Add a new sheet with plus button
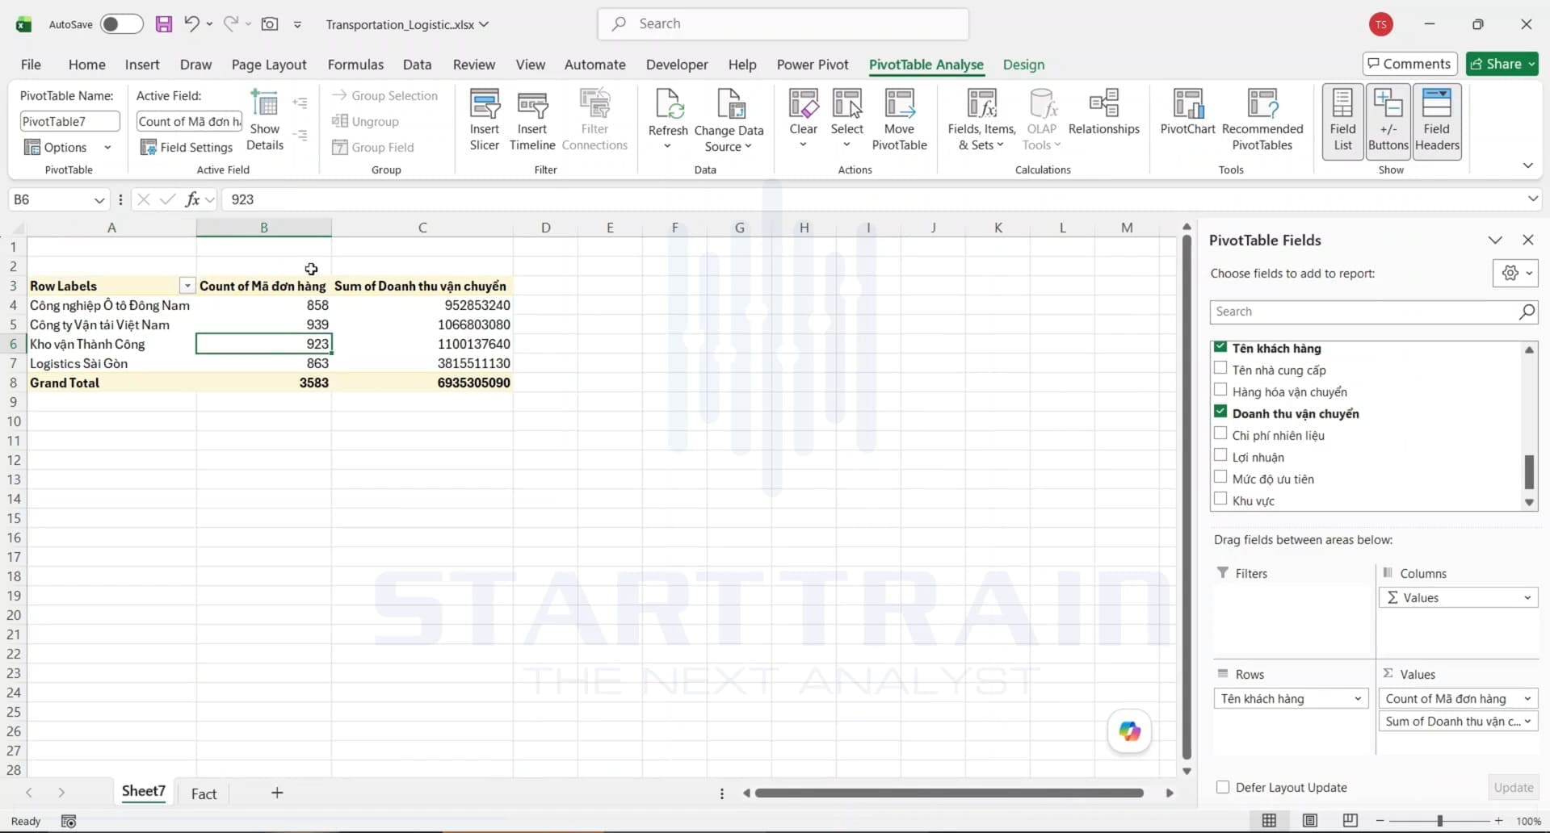Image resolution: width=1550 pixels, height=833 pixels. 277,793
